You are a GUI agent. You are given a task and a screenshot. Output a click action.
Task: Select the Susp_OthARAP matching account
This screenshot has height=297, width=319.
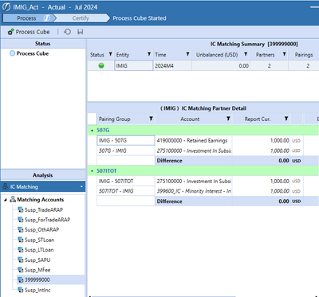41,229
